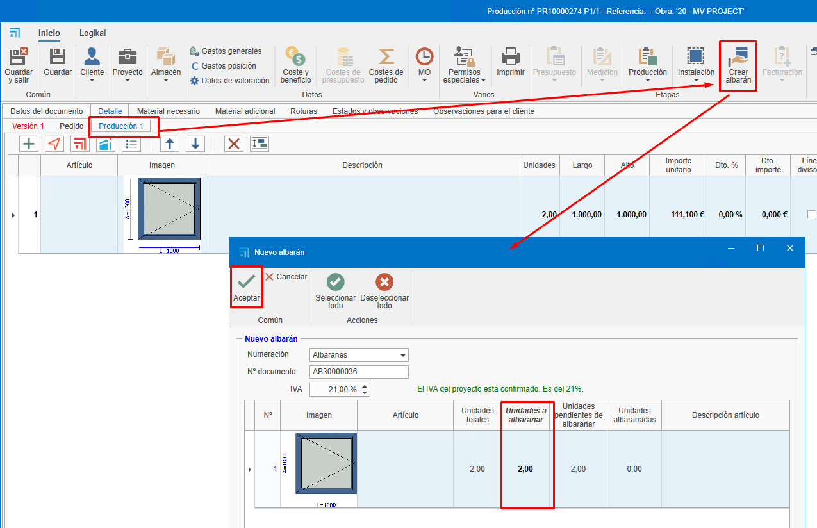817x528 pixels.
Task: Click the Imprimir printer icon
Action: point(511,56)
